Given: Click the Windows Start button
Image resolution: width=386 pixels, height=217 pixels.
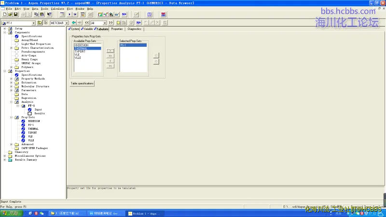Looking at the screenshot, I should click(x=11, y=213).
